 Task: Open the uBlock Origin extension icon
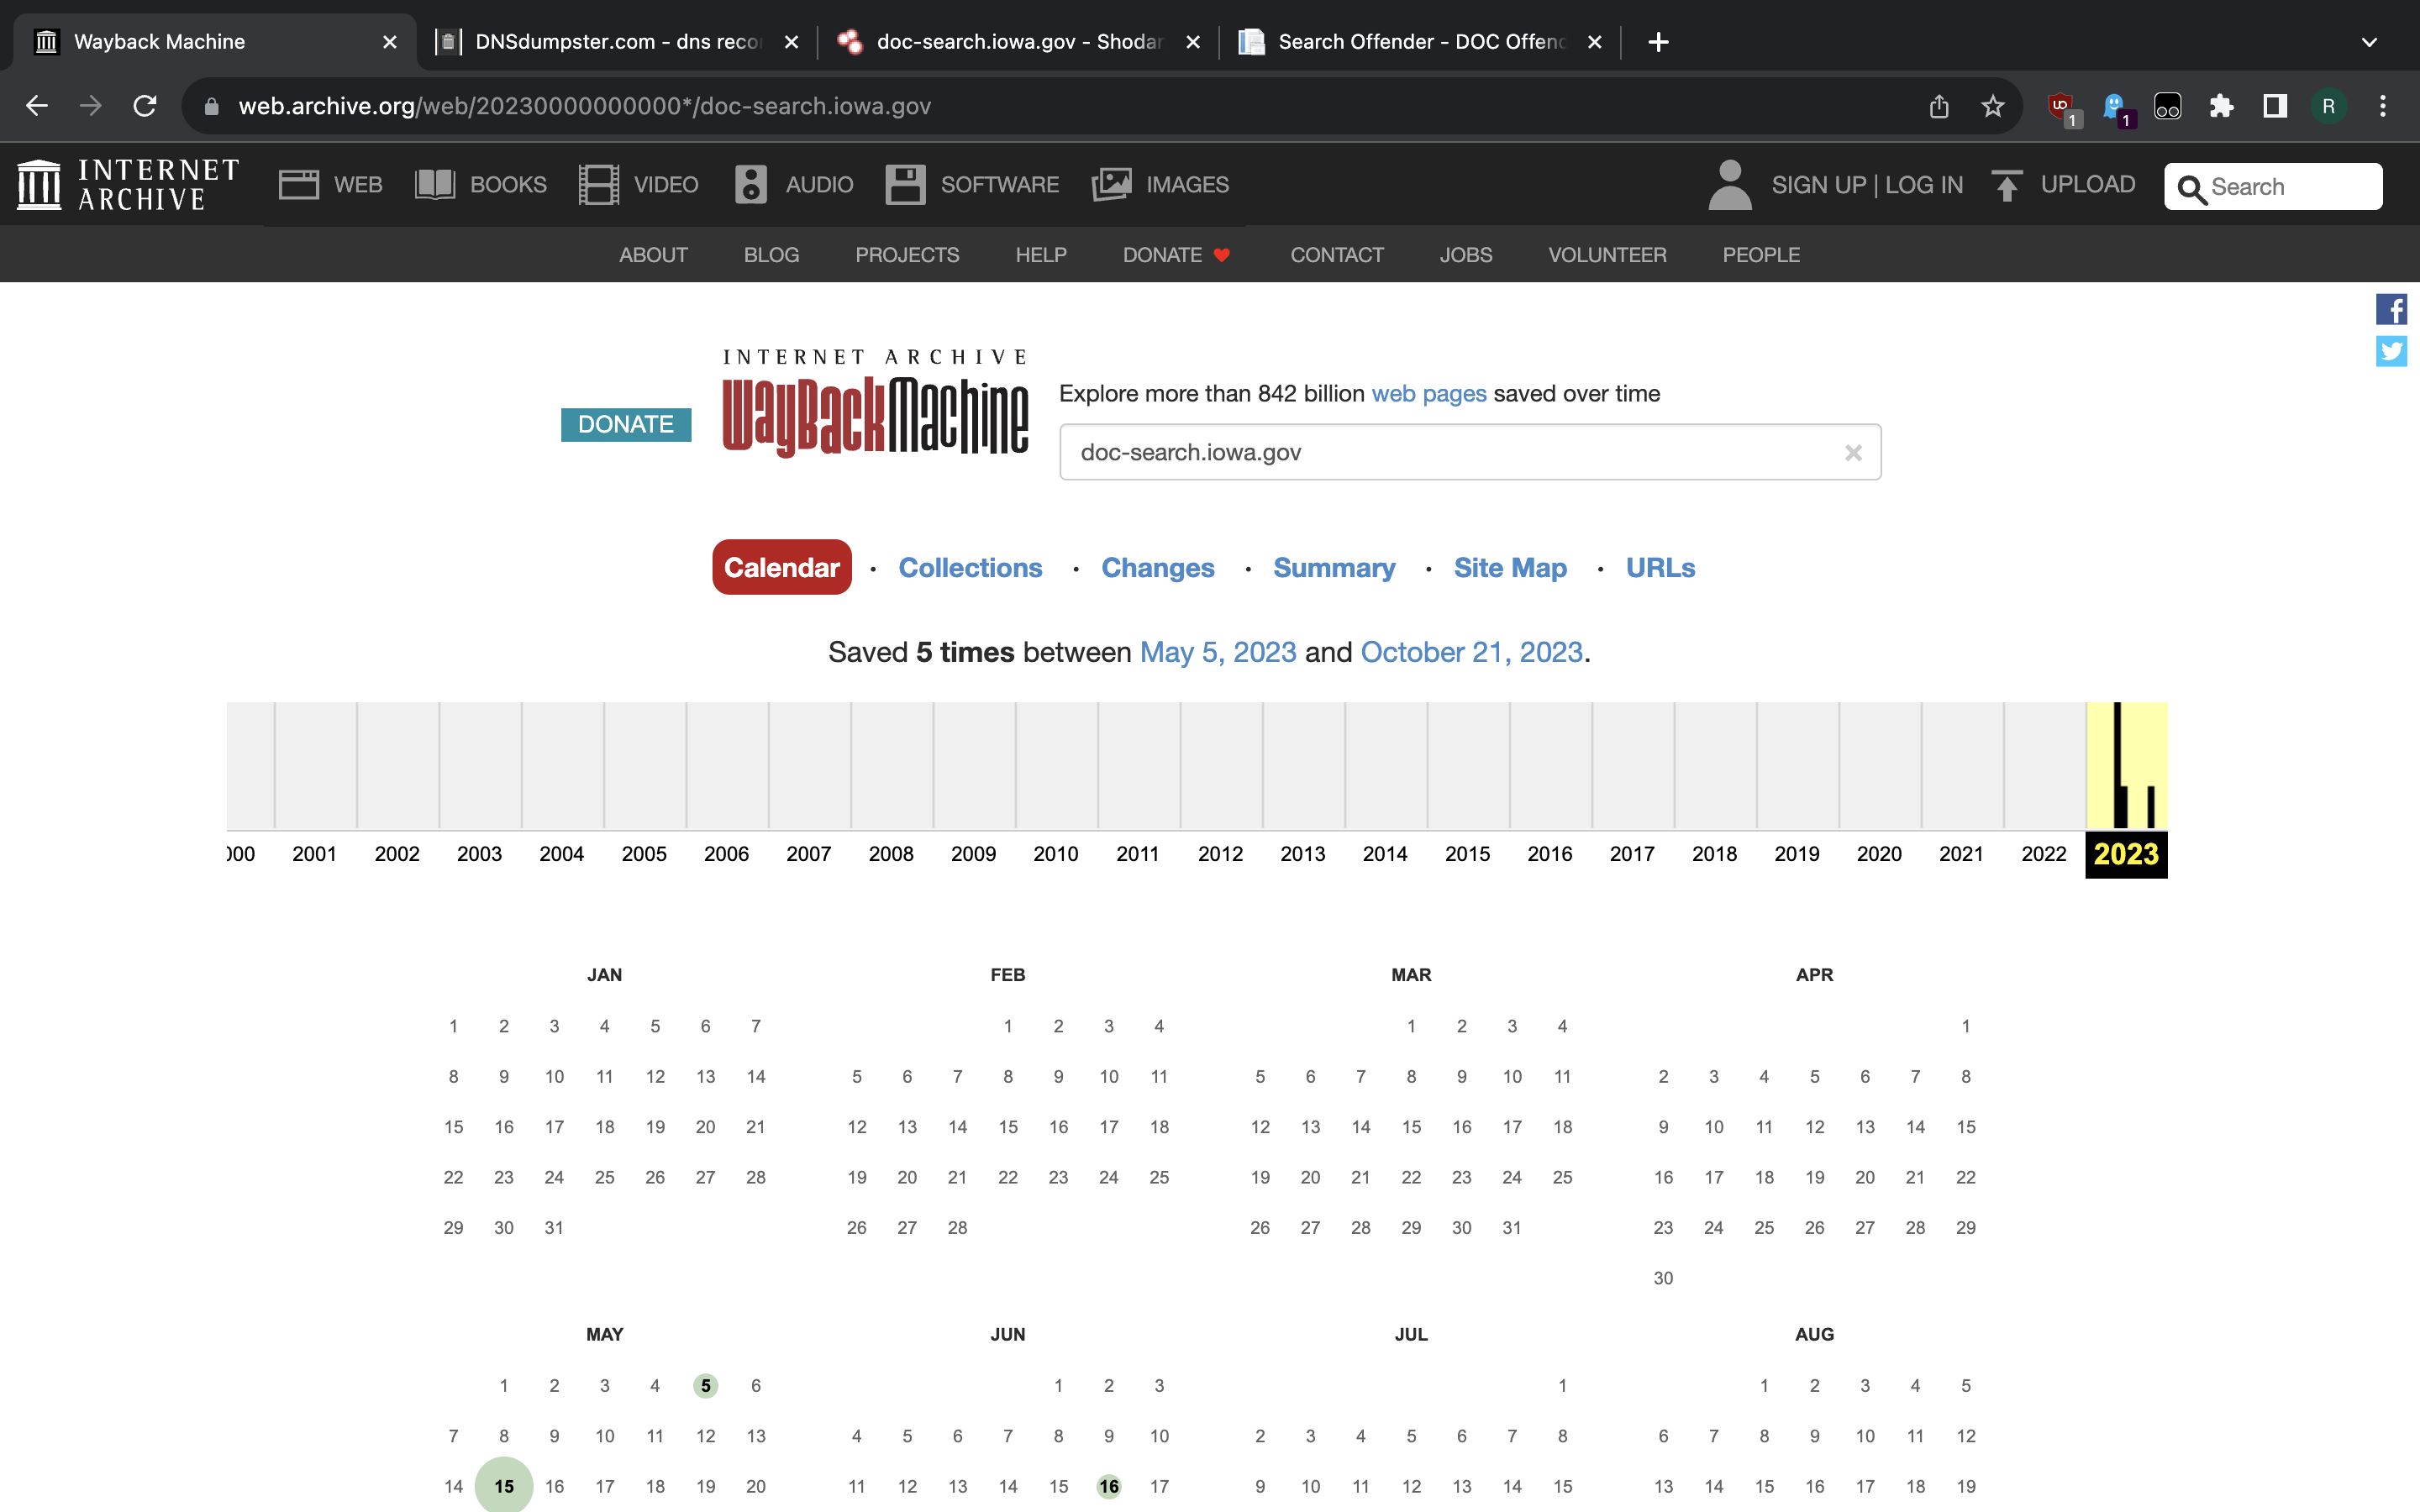[x=2063, y=108]
